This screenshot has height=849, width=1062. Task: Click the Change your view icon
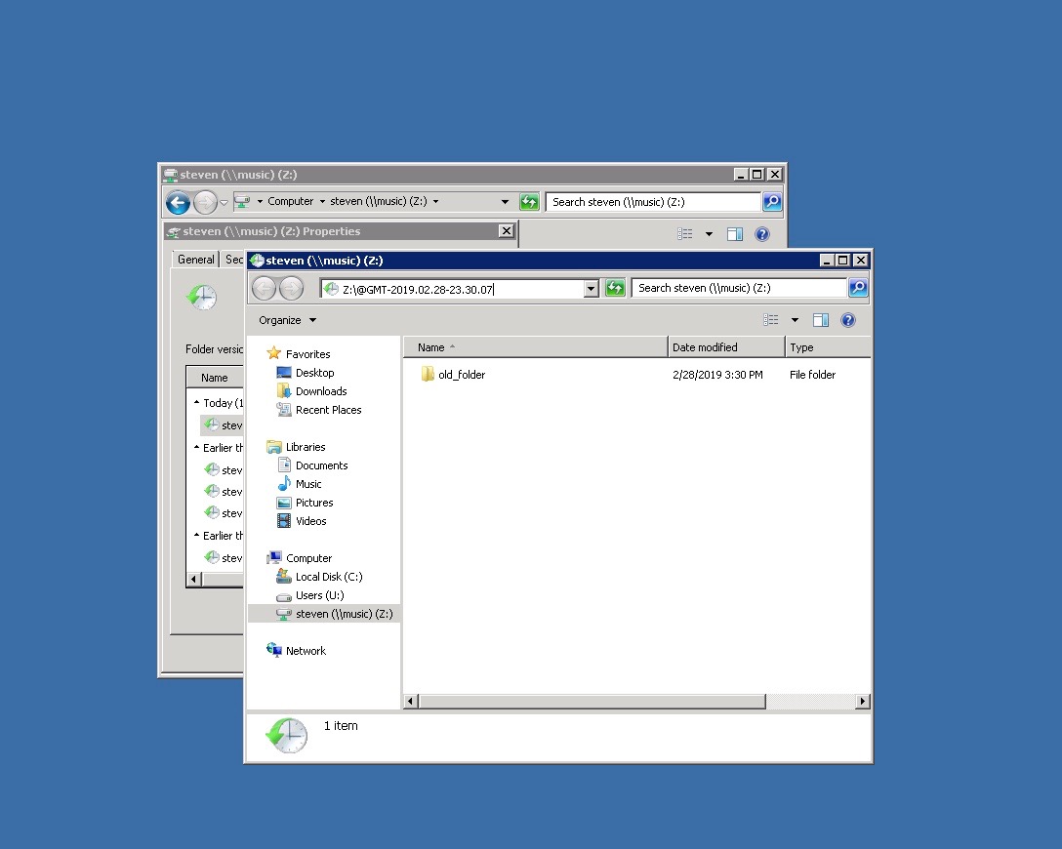click(770, 319)
